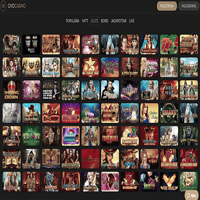Launch the Flaming Hot slot
200x200 pixels.
point(130,136)
